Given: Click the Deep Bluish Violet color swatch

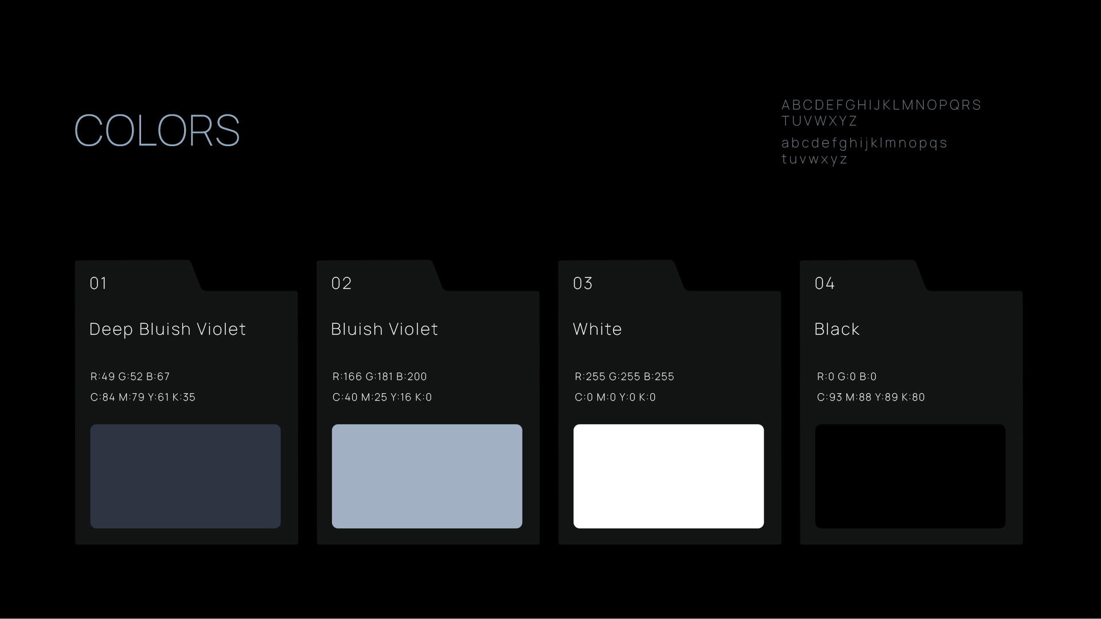Looking at the screenshot, I should (185, 476).
